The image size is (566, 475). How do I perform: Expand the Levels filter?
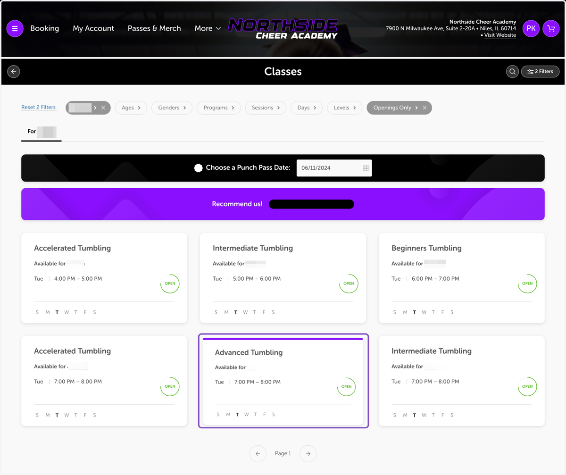coord(345,108)
